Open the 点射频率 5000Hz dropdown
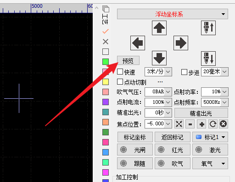 coord(224,102)
